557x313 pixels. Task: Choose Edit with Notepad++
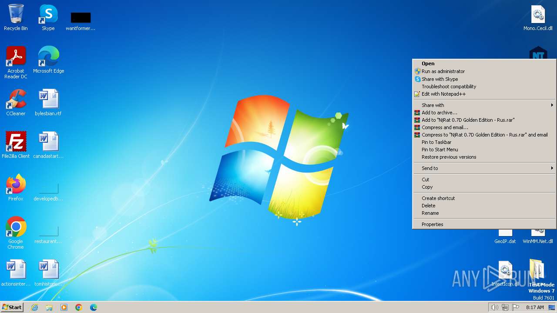484,94
